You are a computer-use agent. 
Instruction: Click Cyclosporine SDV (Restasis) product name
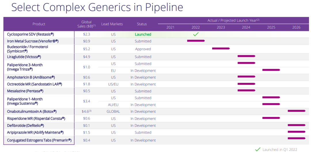point(30,34)
